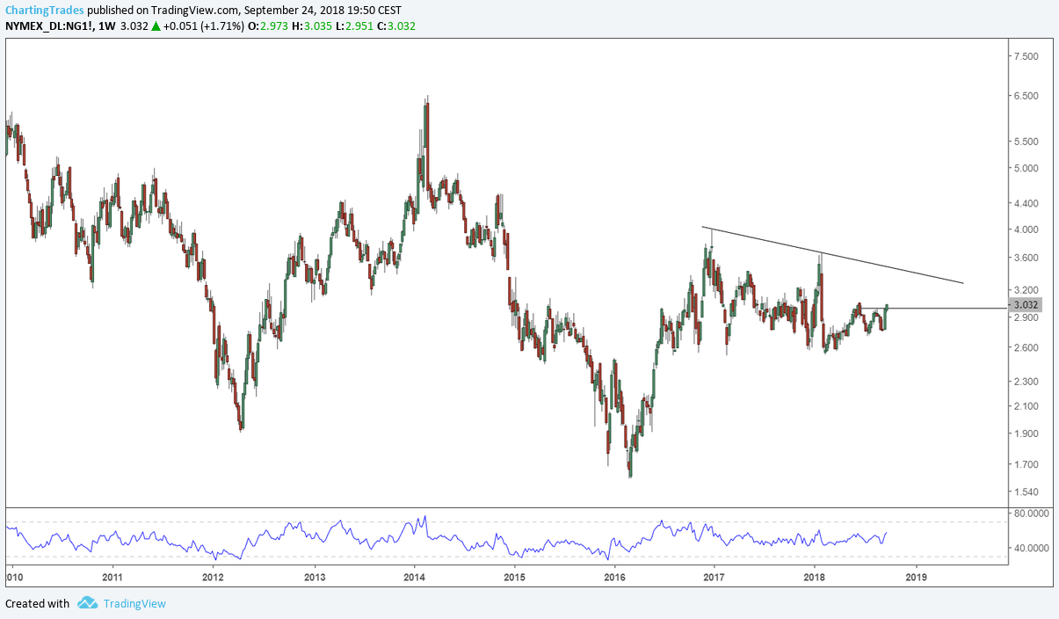Image resolution: width=1059 pixels, height=619 pixels.
Task: Click the 1.540 price scale label
Action: 1026,492
